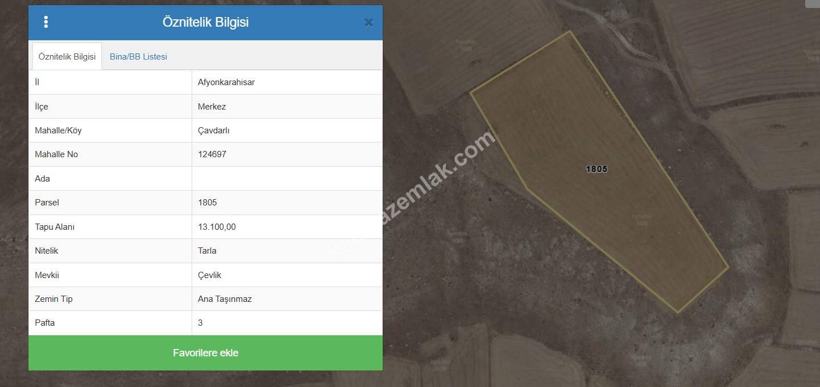Switch to the Bina/BB Listesi tab
Screen dimensions: 820x387
[138, 57]
